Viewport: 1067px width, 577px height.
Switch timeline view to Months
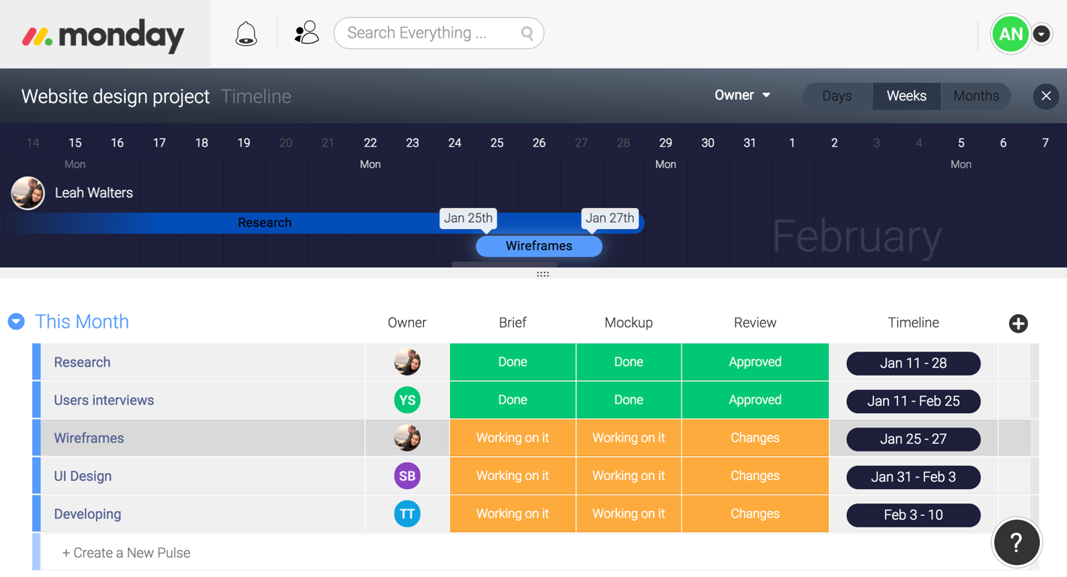pyautogui.click(x=975, y=96)
